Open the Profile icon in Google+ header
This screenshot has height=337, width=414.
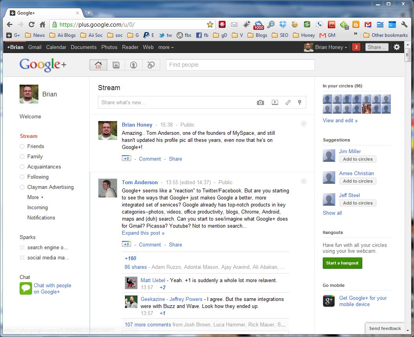coord(134,65)
